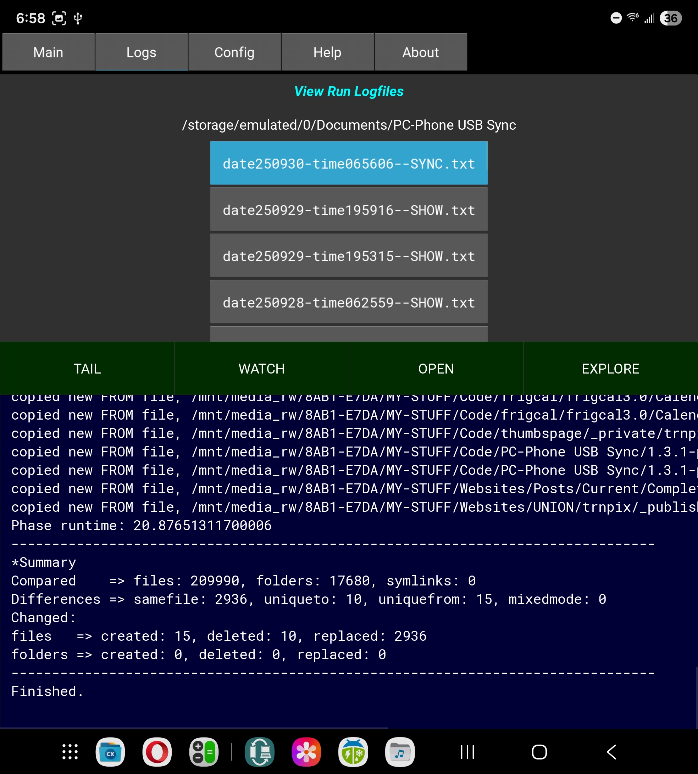The image size is (698, 774).
Task: Launch the calculator app icon
Action: (204, 752)
